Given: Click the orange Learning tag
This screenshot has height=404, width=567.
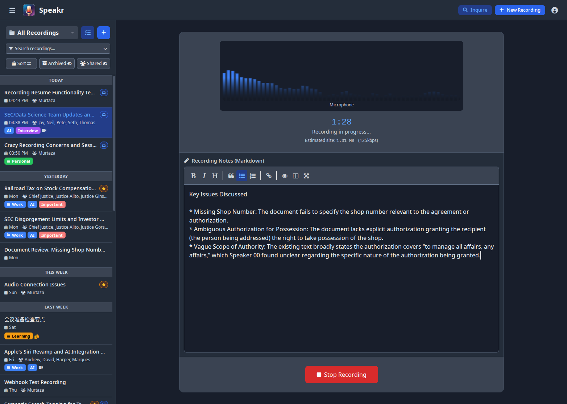Looking at the screenshot, I should [18, 336].
